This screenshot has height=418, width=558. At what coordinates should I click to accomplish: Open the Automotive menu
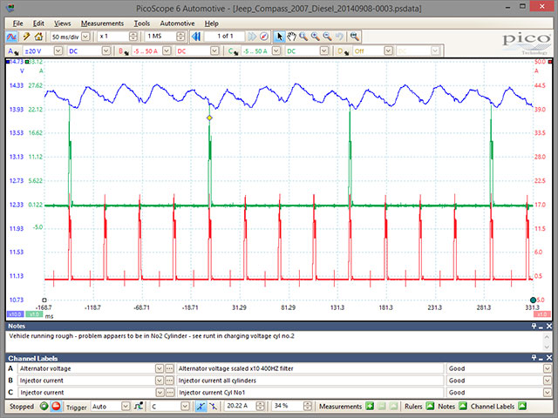177,24
